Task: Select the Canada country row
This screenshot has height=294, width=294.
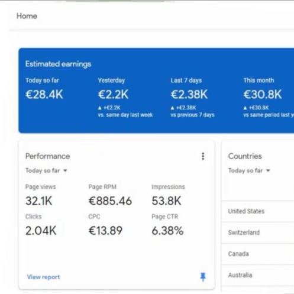Action: click(x=258, y=254)
